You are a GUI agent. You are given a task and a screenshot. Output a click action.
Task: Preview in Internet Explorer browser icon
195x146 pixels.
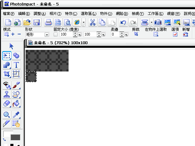click(x=77, y=22)
